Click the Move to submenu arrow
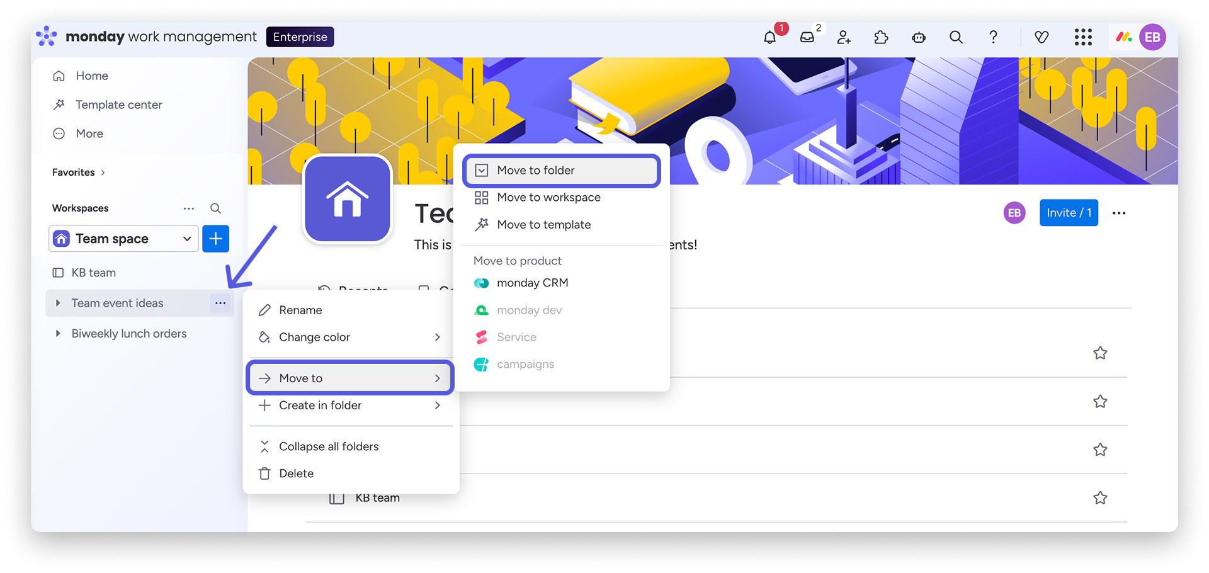 pos(438,378)
